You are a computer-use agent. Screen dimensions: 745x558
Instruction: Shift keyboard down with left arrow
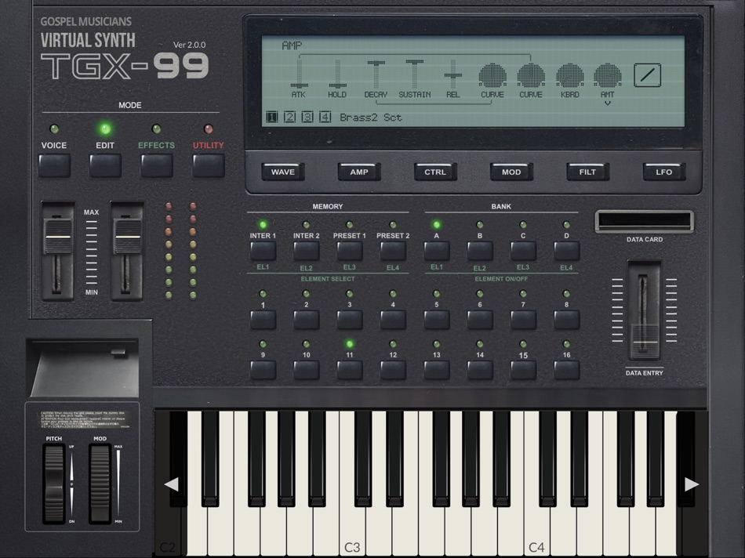click(x=171, y=484)
